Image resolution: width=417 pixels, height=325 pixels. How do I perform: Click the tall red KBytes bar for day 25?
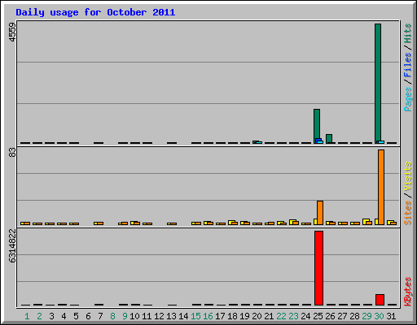(x=318, y=268)
